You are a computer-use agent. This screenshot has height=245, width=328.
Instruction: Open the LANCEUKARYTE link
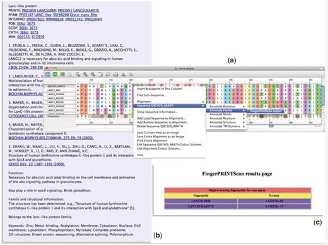tap(86, 10)
